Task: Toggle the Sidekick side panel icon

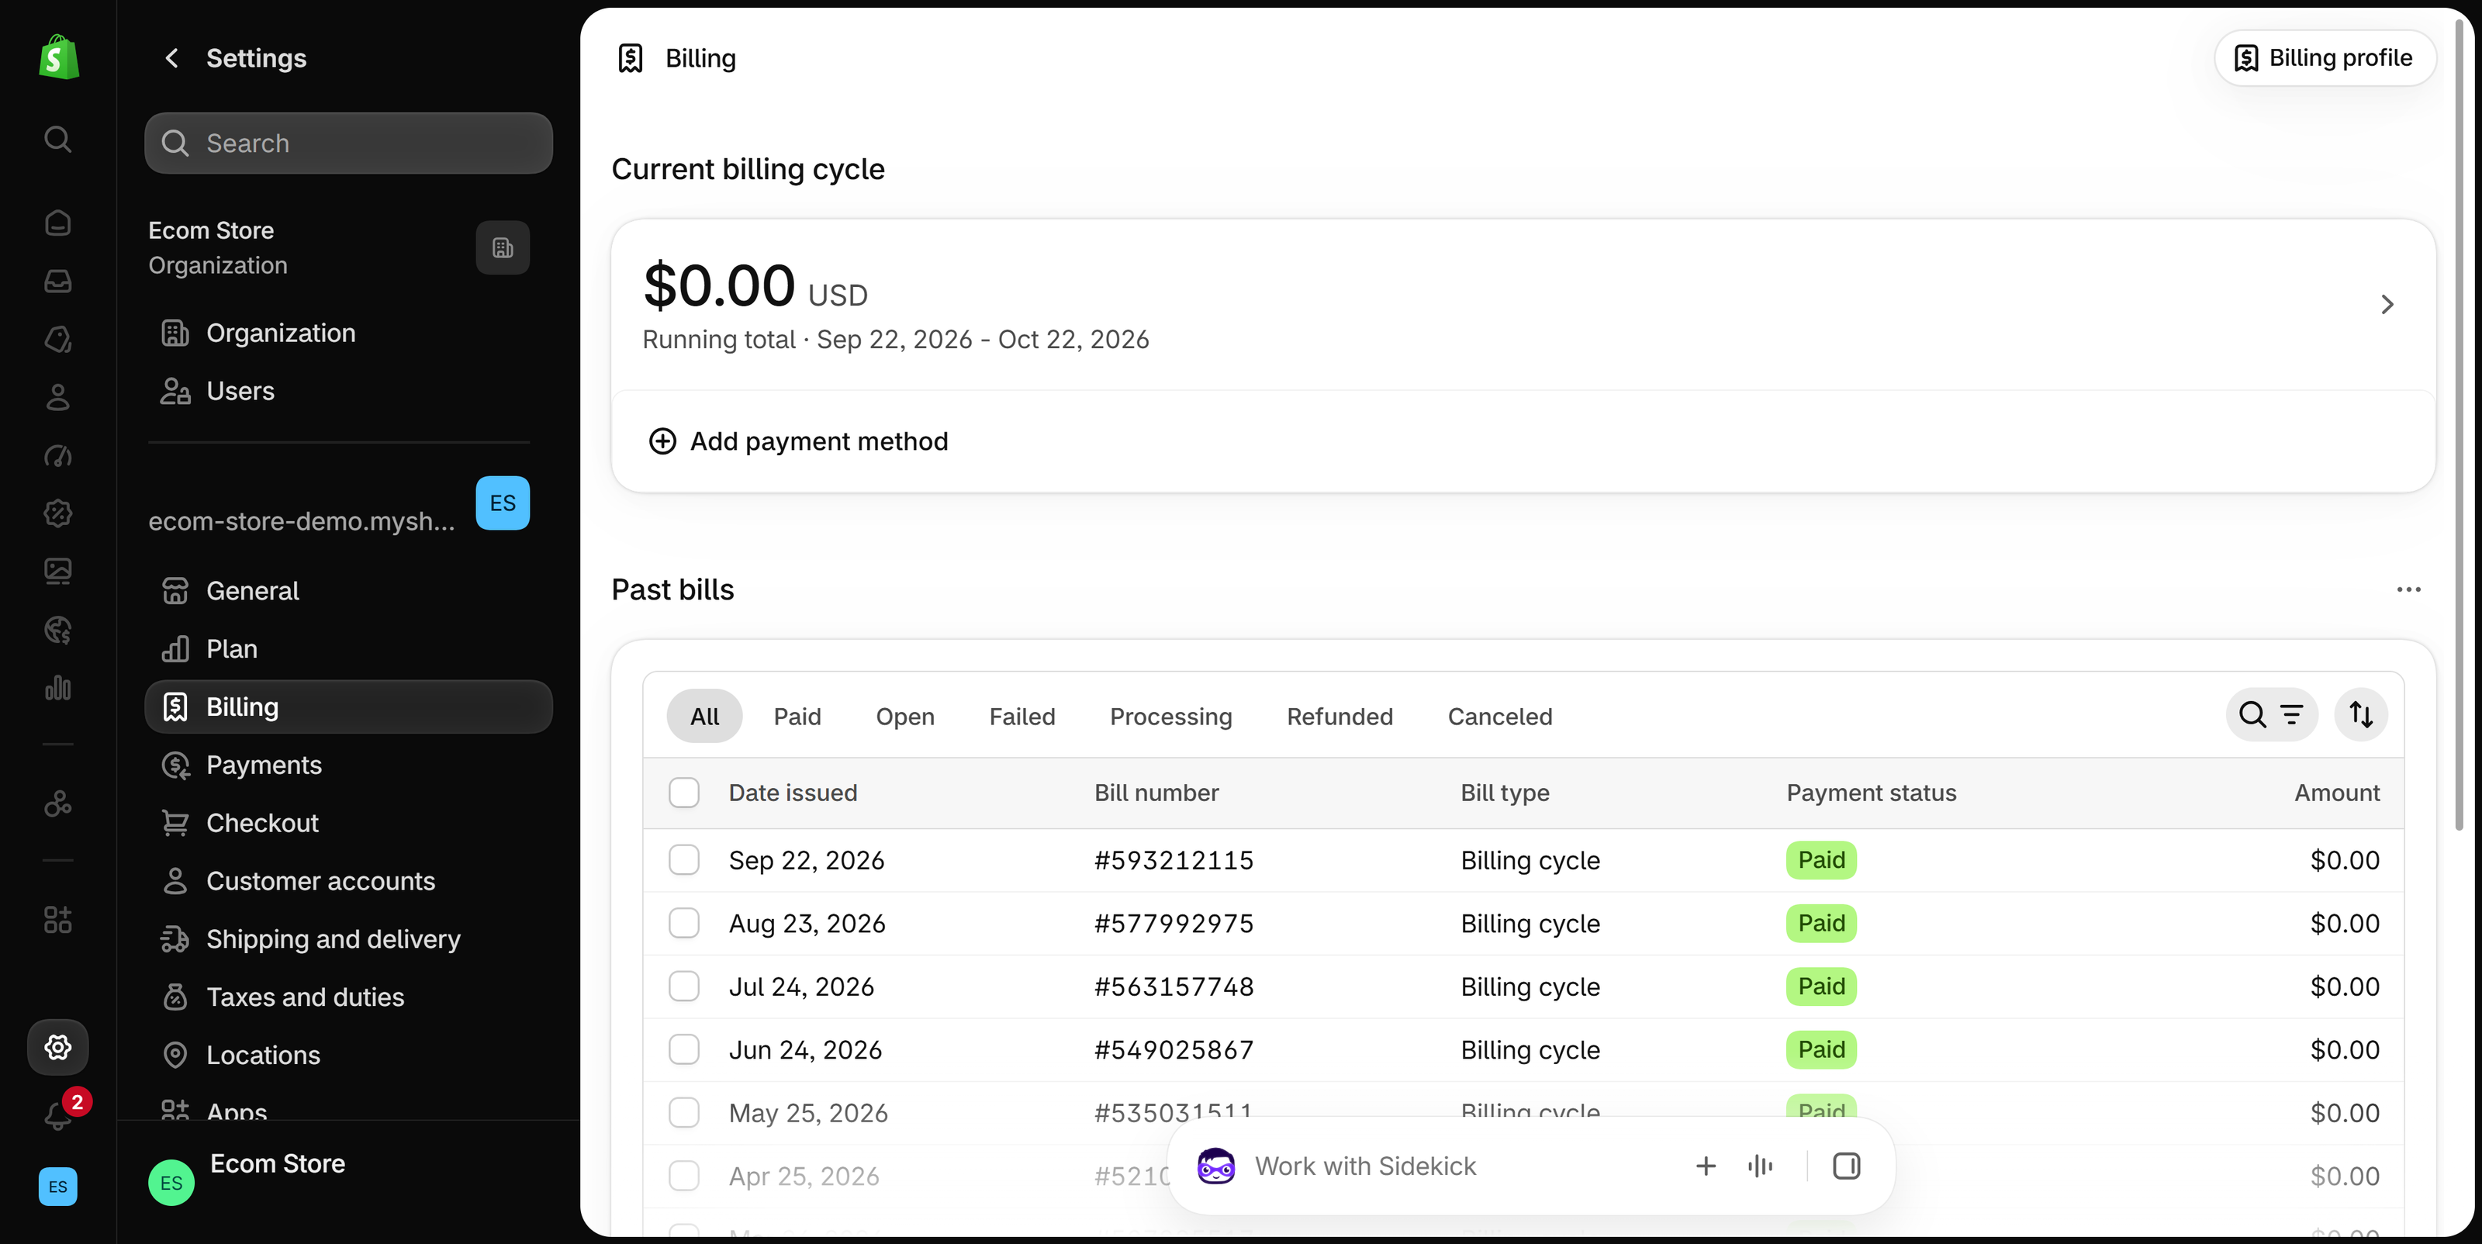Action: click(1846, 1166)
